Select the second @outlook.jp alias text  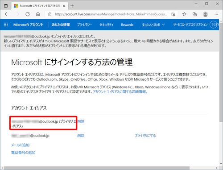30,136
